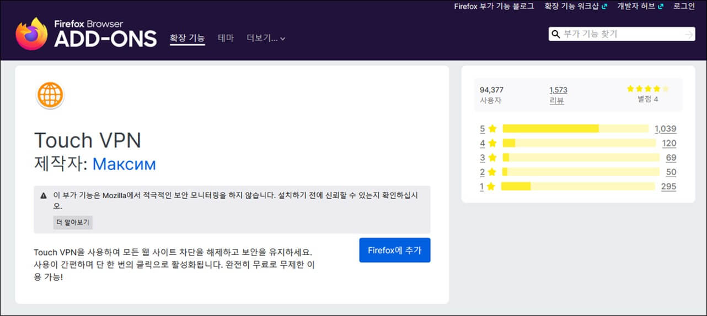Image resolution: width=707 pixels, height=316 pixels.
Task: Open the 확장 기능 tab
Action: coord(187,38)
